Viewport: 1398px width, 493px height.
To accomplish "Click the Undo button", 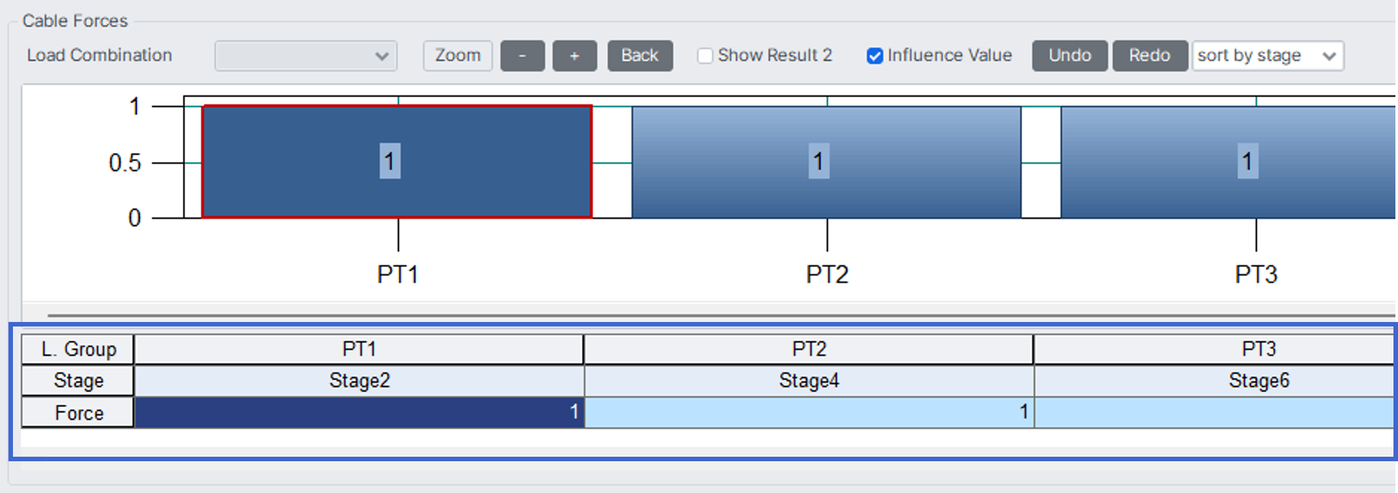I will [x=1070, y=56].
